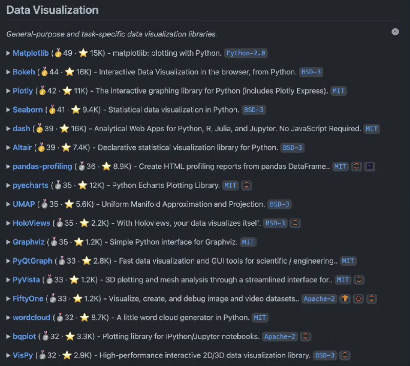
Task: Expand the PyVista entry triangle
Action: (x=8, y=280)
